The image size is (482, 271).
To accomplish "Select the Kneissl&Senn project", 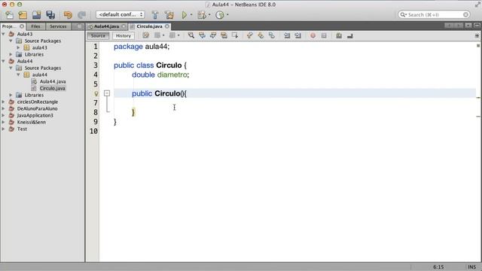I will tap(32, 122).
